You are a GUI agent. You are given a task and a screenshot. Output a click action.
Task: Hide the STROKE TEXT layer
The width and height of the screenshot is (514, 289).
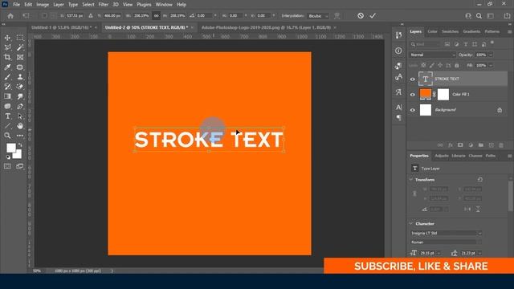[412, 79]
